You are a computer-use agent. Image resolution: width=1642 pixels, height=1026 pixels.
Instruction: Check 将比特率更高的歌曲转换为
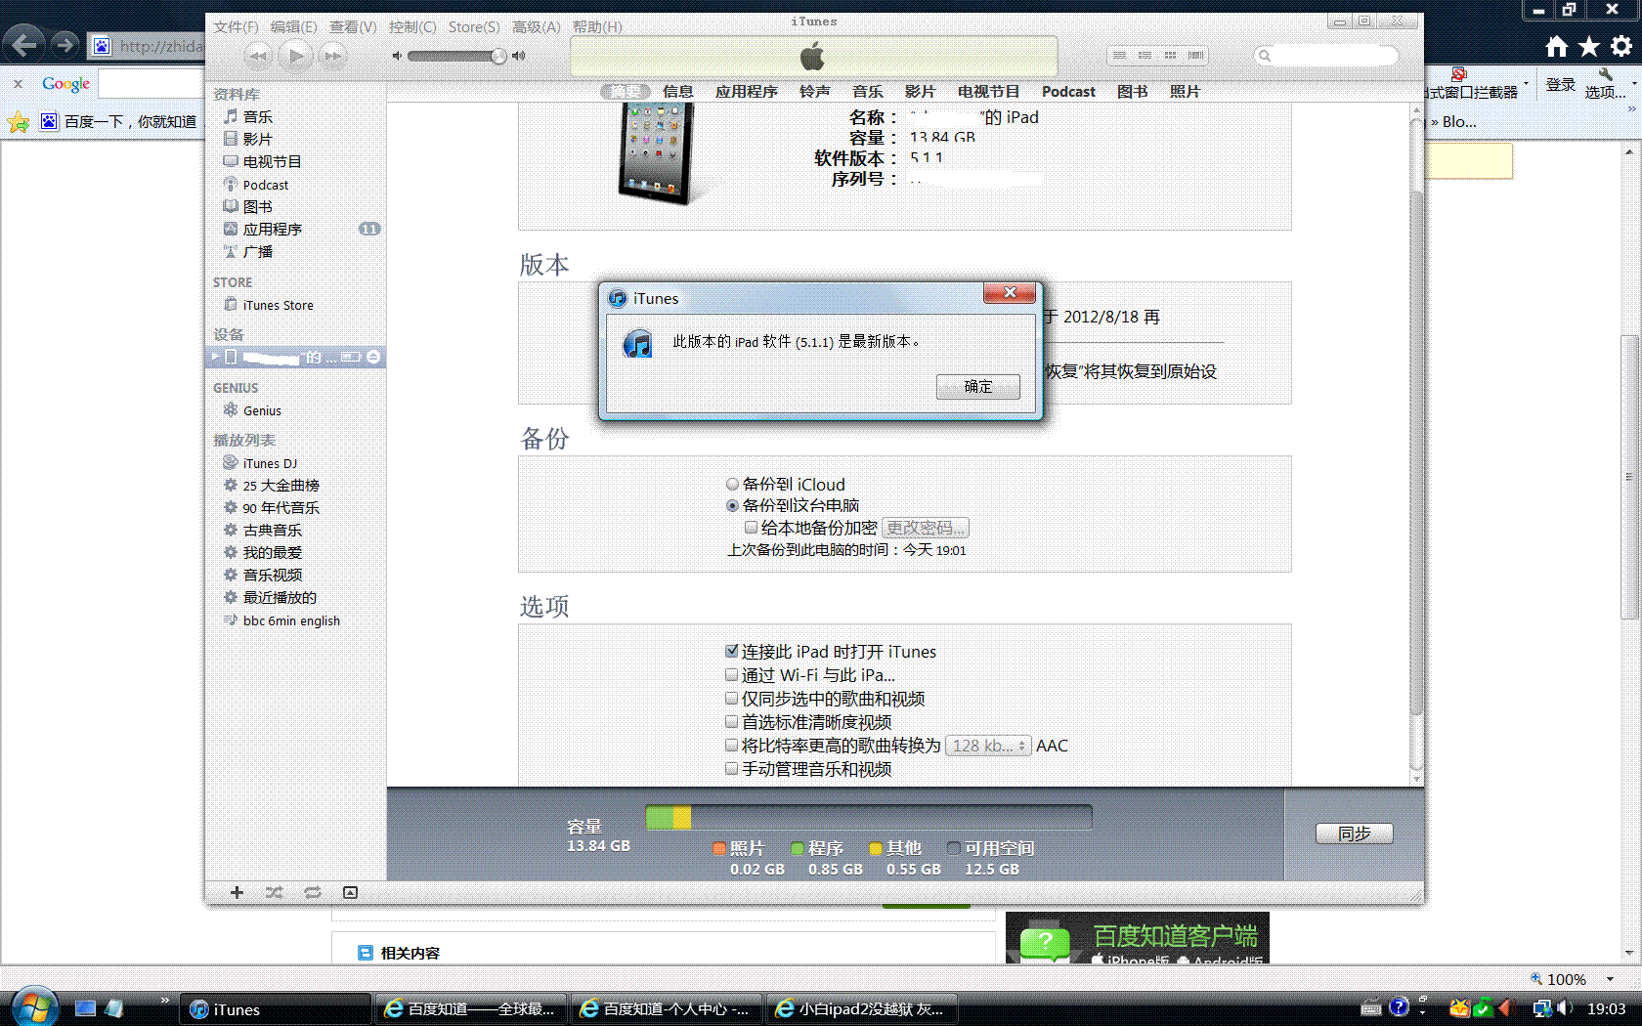pyautogui.click(x=731, y=745)
